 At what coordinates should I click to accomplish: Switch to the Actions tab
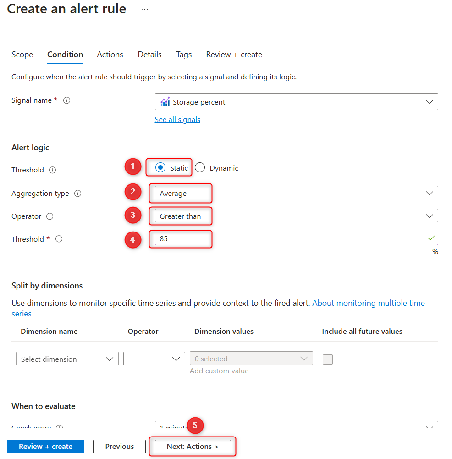coord(110,55)
